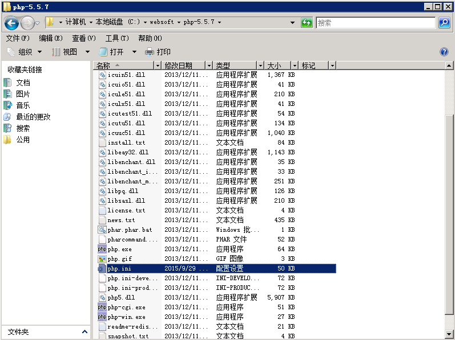Click 最近的更改 favorites link
Screen dimensions: 455x340
tap(33, 117)
